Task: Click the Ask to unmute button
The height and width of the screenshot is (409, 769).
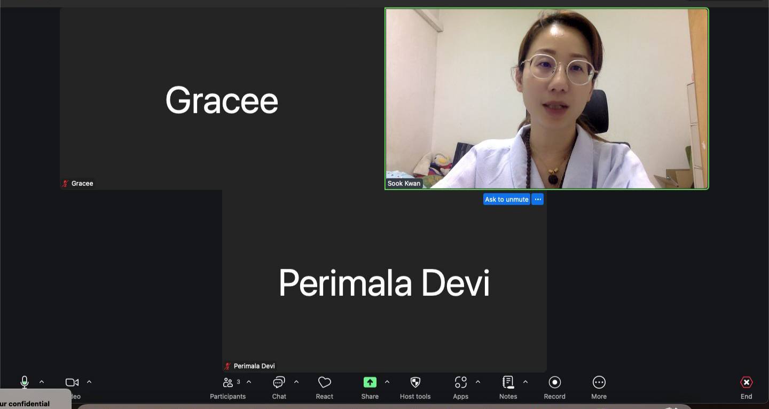Action: point(506,199)
